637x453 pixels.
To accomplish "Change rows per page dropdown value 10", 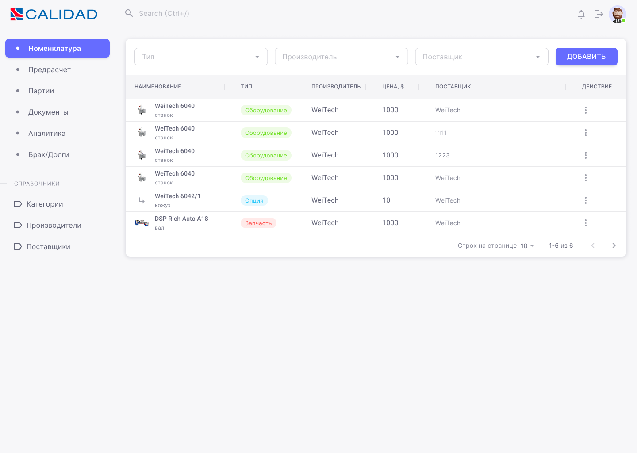I will pyautogui.click(x=527, y=246).
